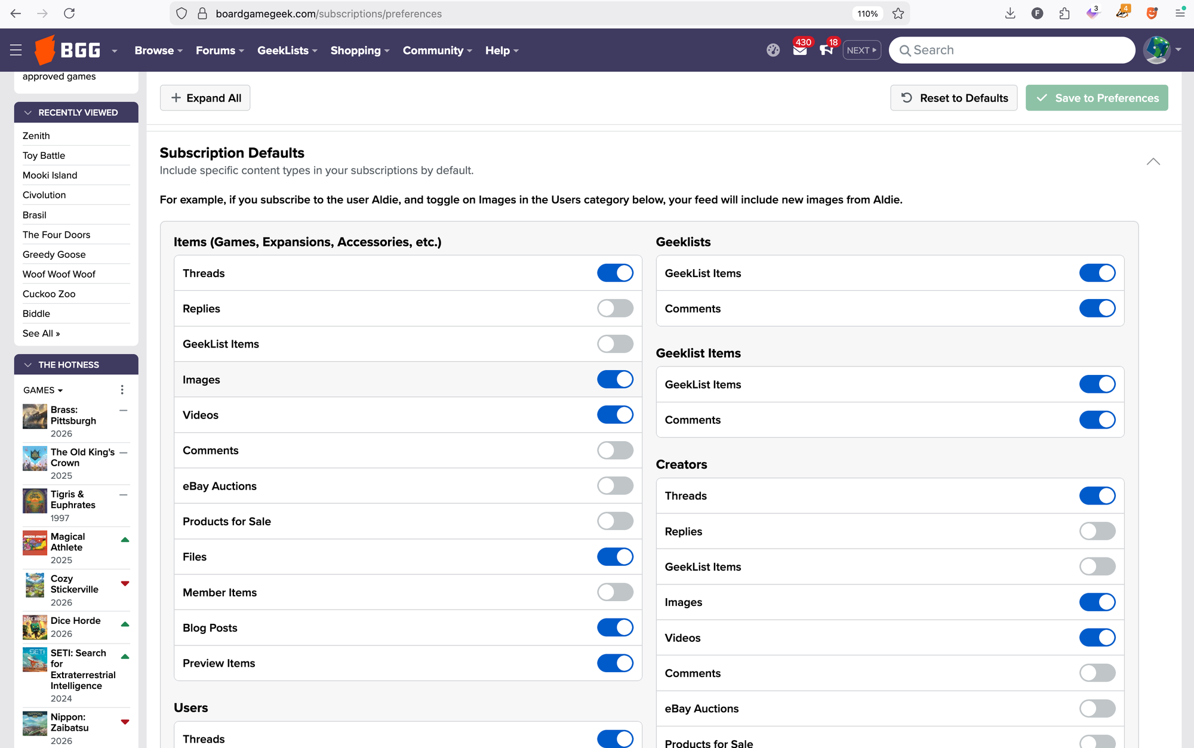This screenshot has width=1194, height=748.
Task: Open the GAMES dropdown in The Hotness
Action: coord(42,390)
